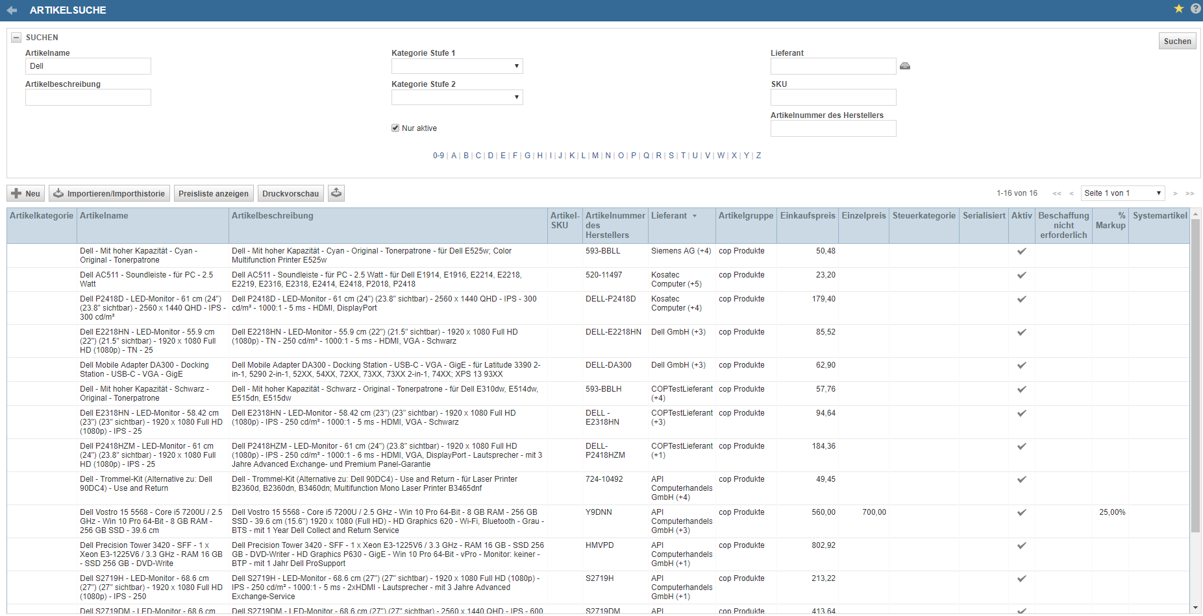Viewport: 1203px width, 616px height.
Task: Click Aktiv checkmark for Dell Mobile Adapter DA300 row
Action: tap(1021, 365)
